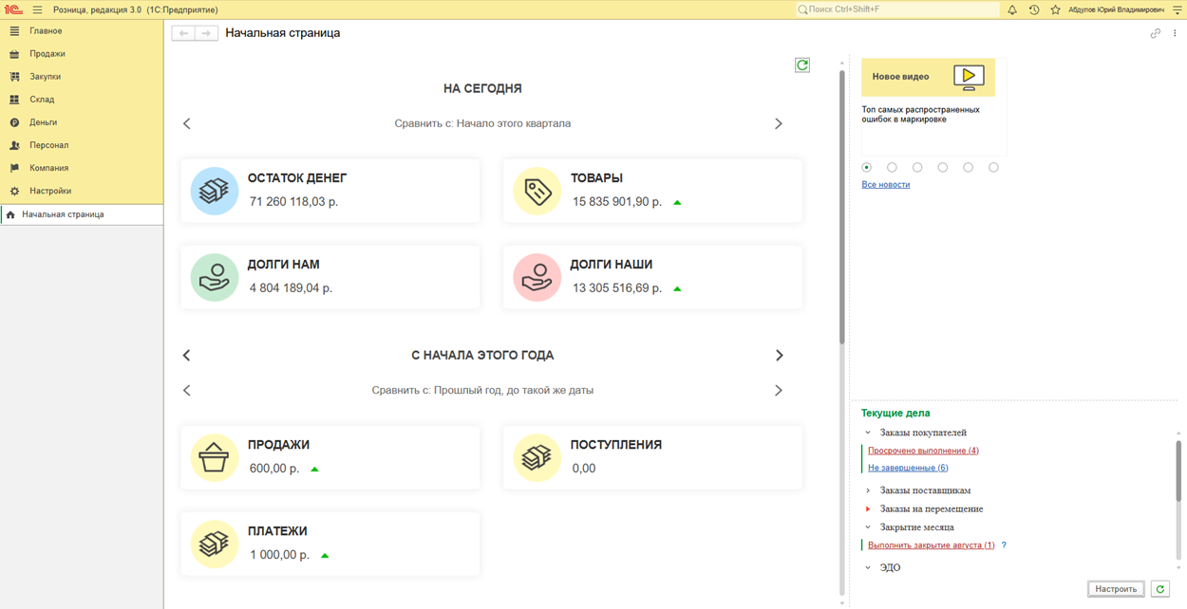
Task: Expand the Заказы поставщикам section
Action: [x=868, y=490]
